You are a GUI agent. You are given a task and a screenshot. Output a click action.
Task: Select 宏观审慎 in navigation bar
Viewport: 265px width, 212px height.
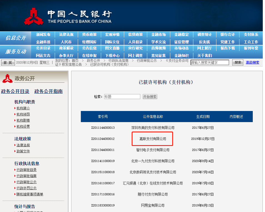pos(112,35)
